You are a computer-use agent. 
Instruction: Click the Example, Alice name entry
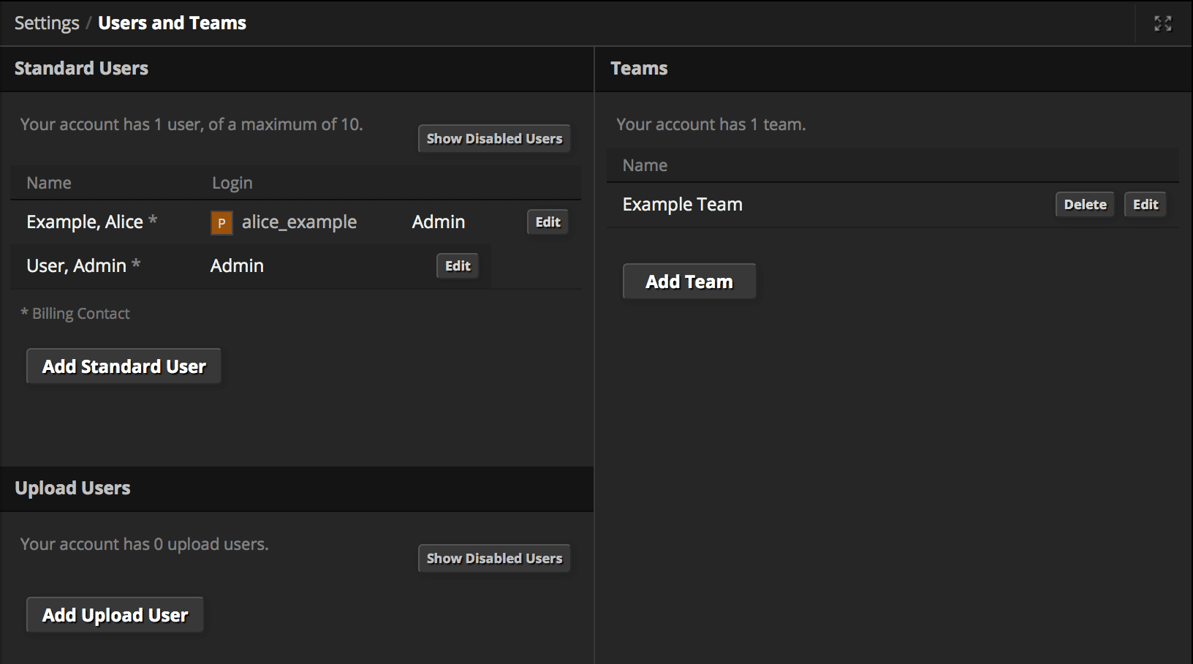[85, 222]
